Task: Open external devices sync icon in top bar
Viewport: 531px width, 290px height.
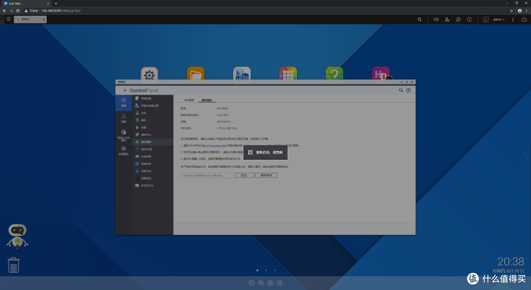Action: [458, 20]
